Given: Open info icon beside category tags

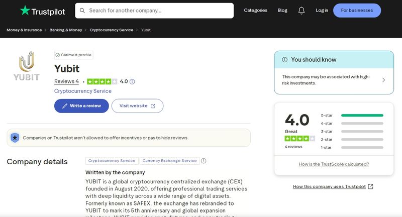Looking at the screenshot, I should point(204,161).
